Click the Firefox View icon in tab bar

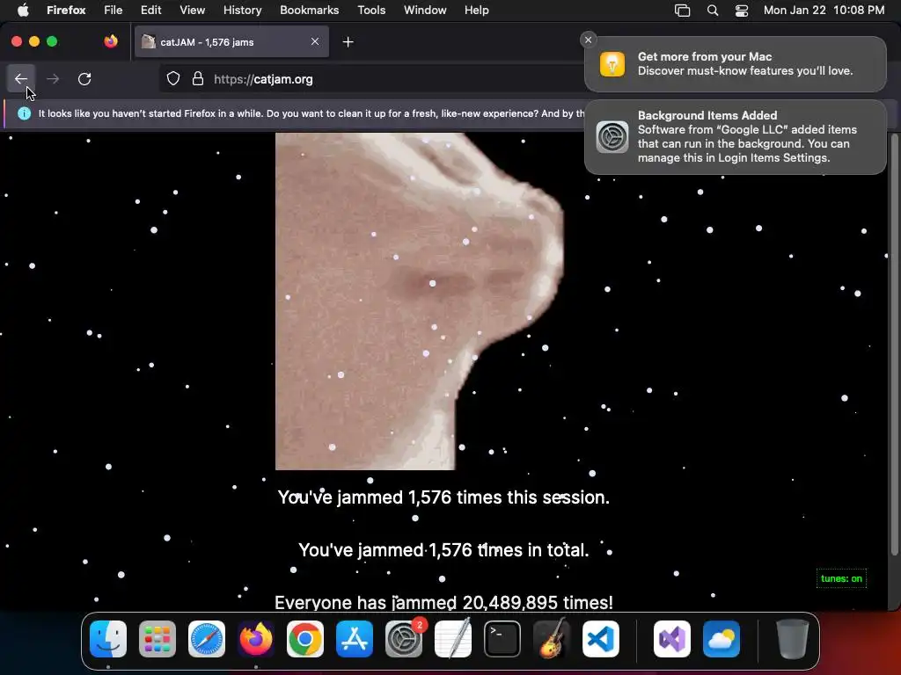[111, 41]
